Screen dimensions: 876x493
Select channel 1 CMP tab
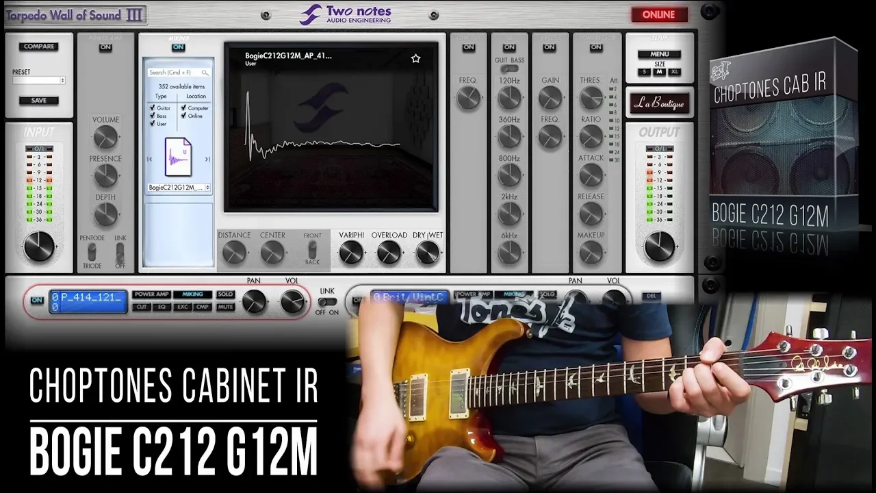[203, 307]
